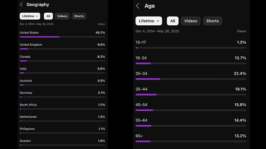Select the 13–17 age group row

coord(191,45)
